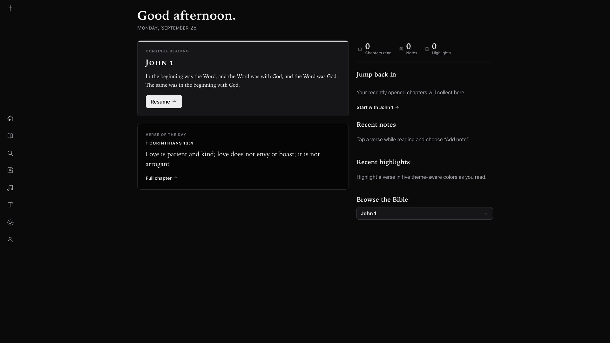Image resolution: width=610 pixels, height=343 pixels.
Task: Expand the John 1 chapter dropdown
Action: click(425, 213)
